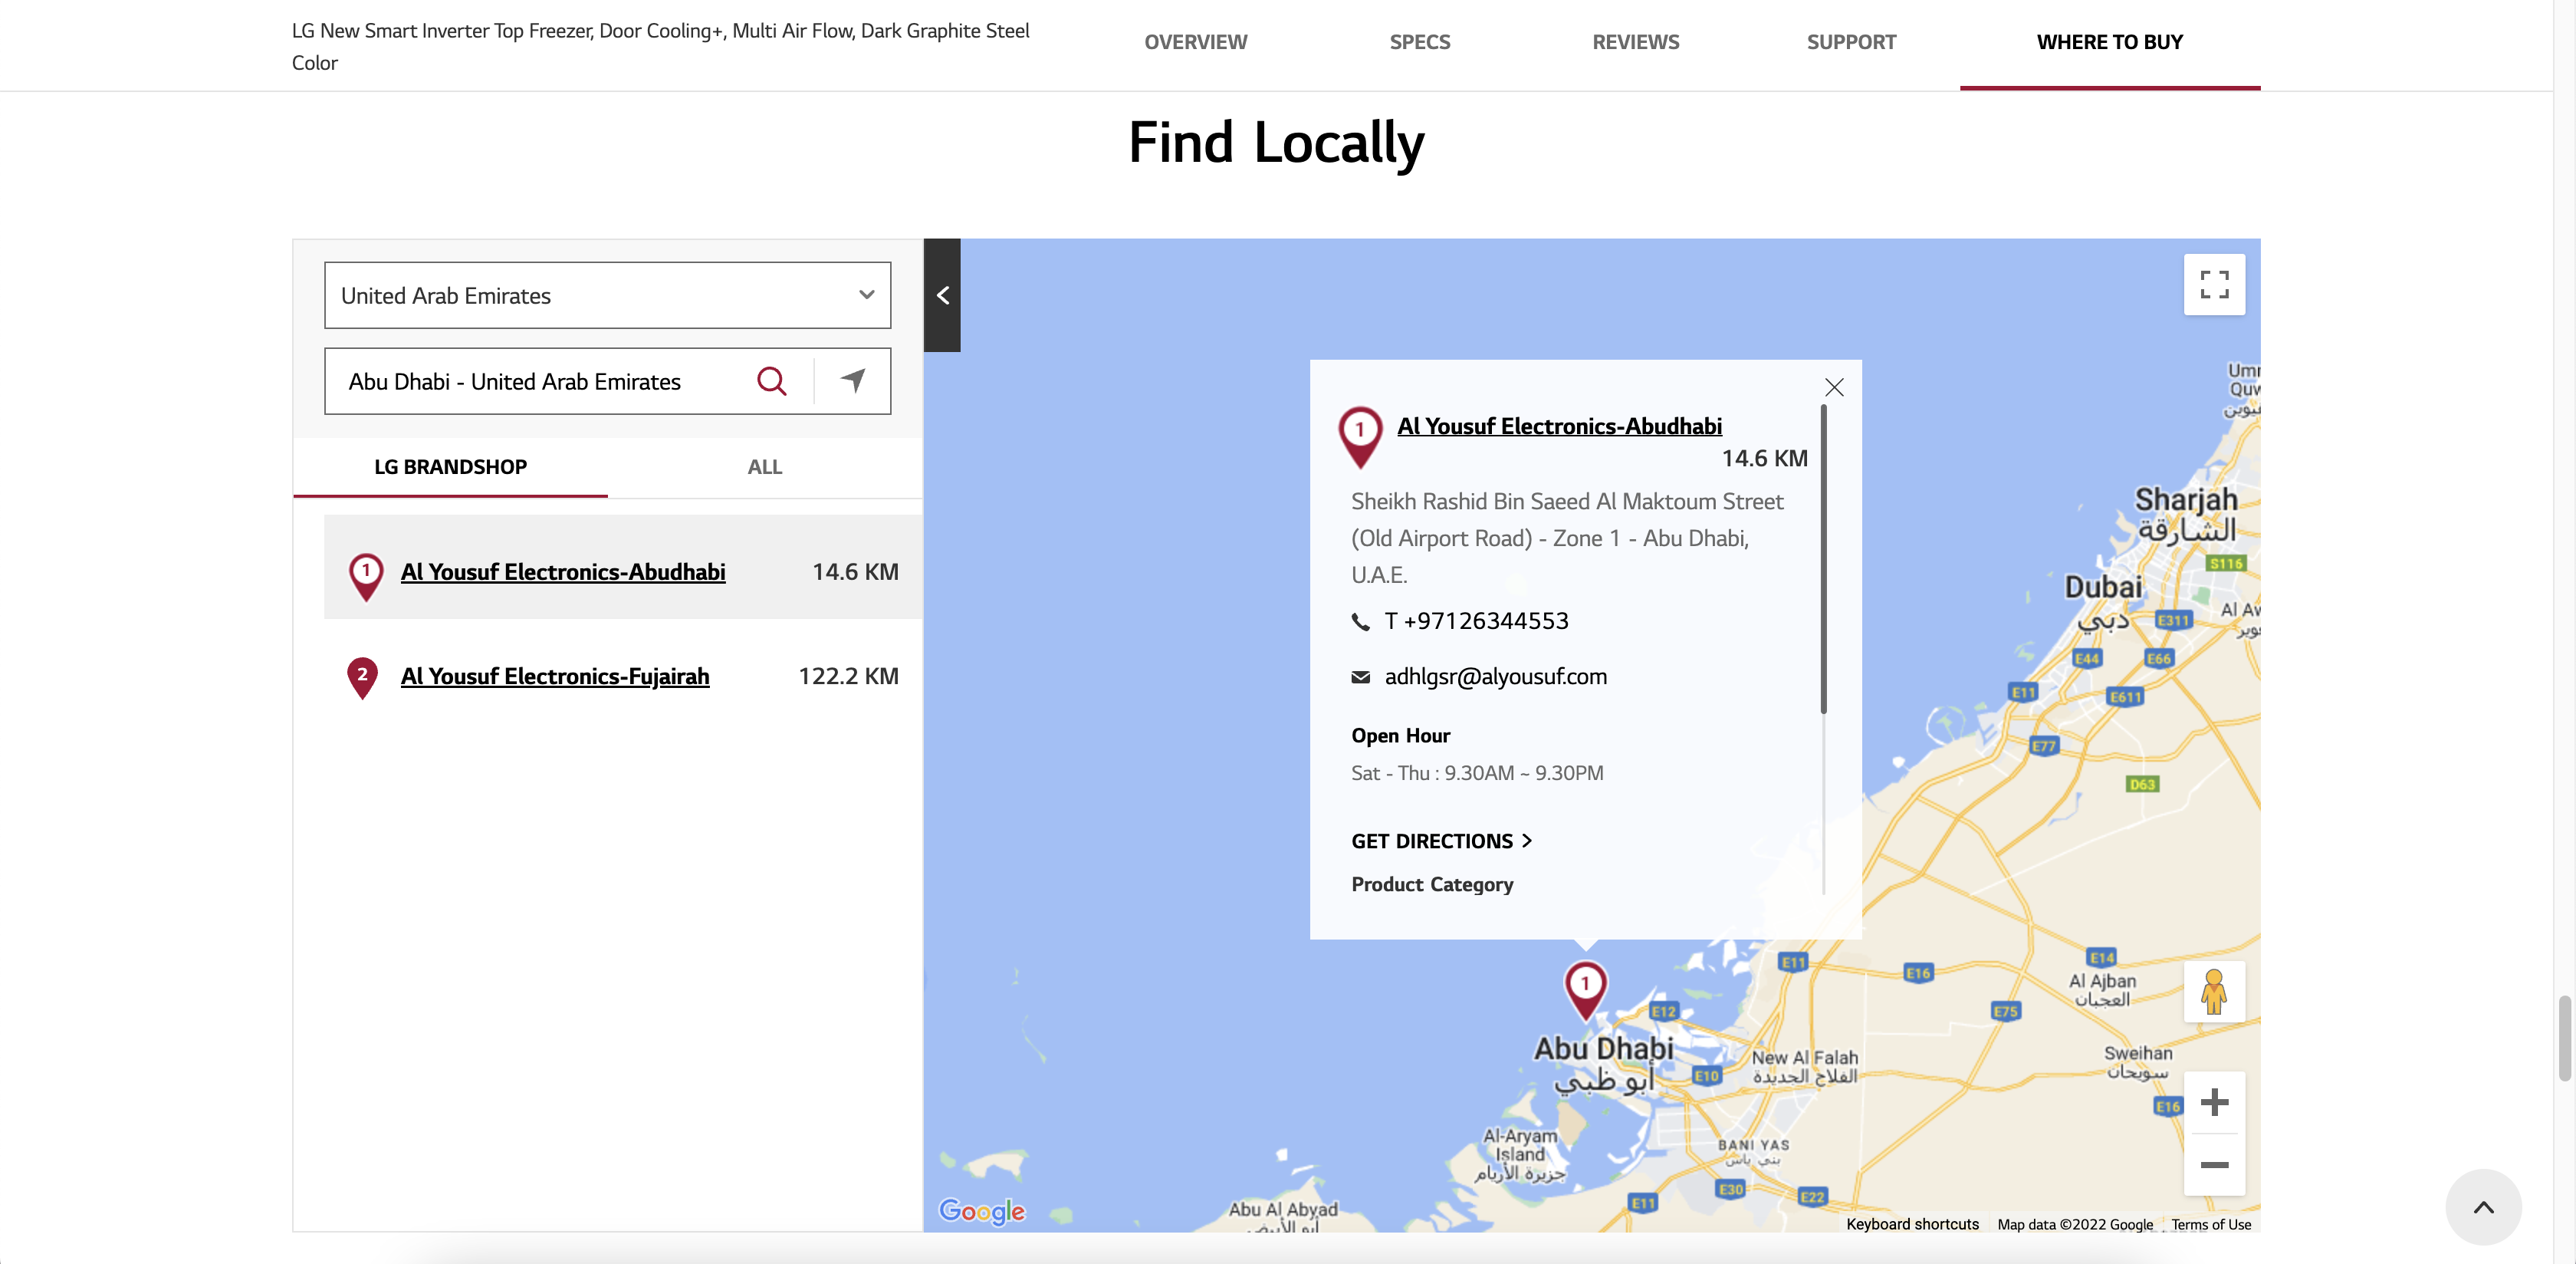Click GET DIRECTIONS link
Screen dimensions: 2576x1264
click(1441, 841)
